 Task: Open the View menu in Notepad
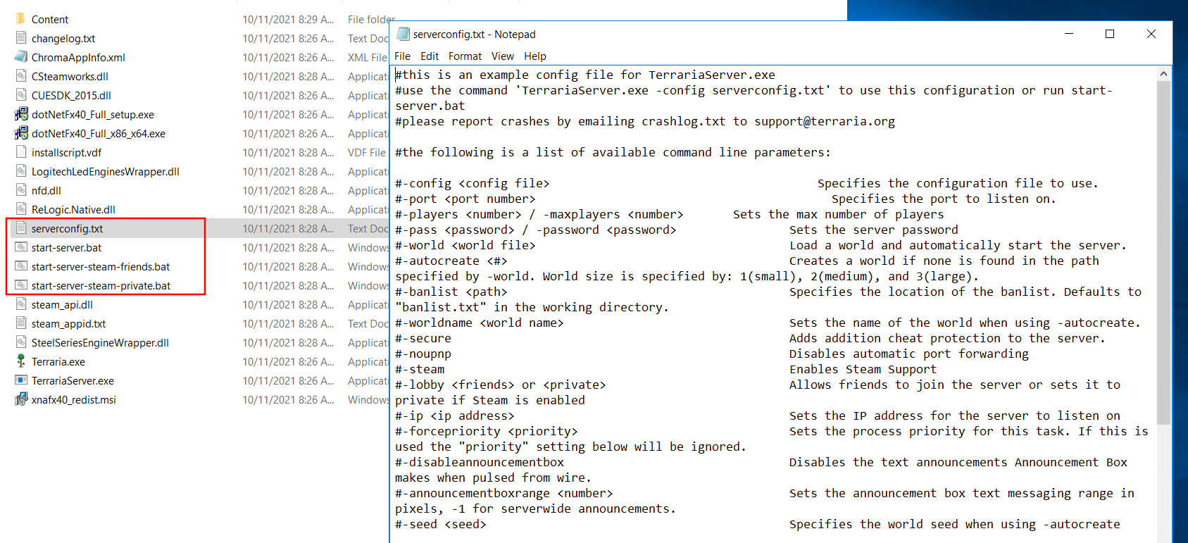tap(502, 56)
